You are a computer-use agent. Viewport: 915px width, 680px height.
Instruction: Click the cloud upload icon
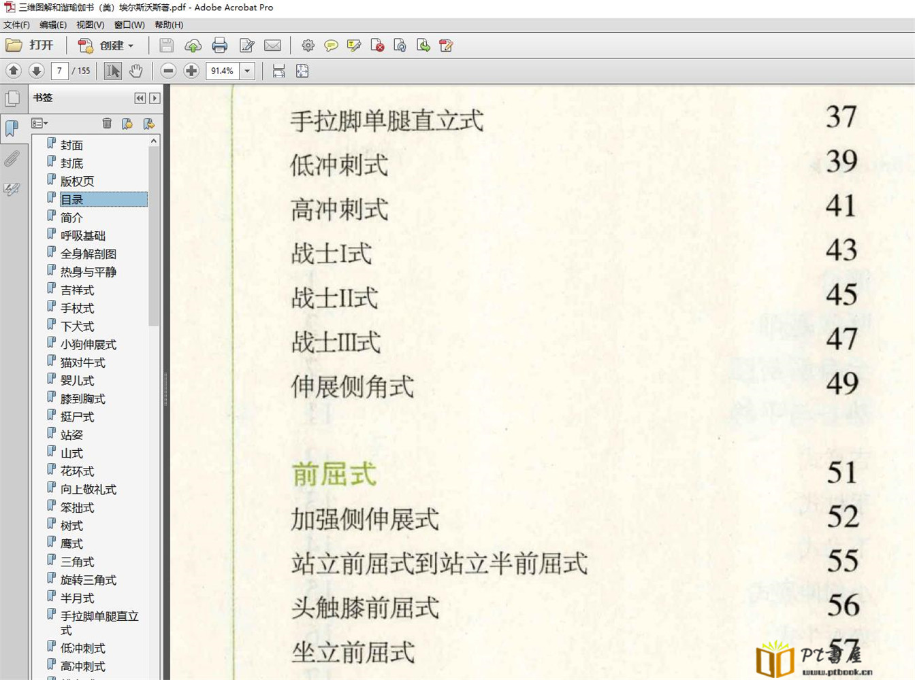[193, 46]
